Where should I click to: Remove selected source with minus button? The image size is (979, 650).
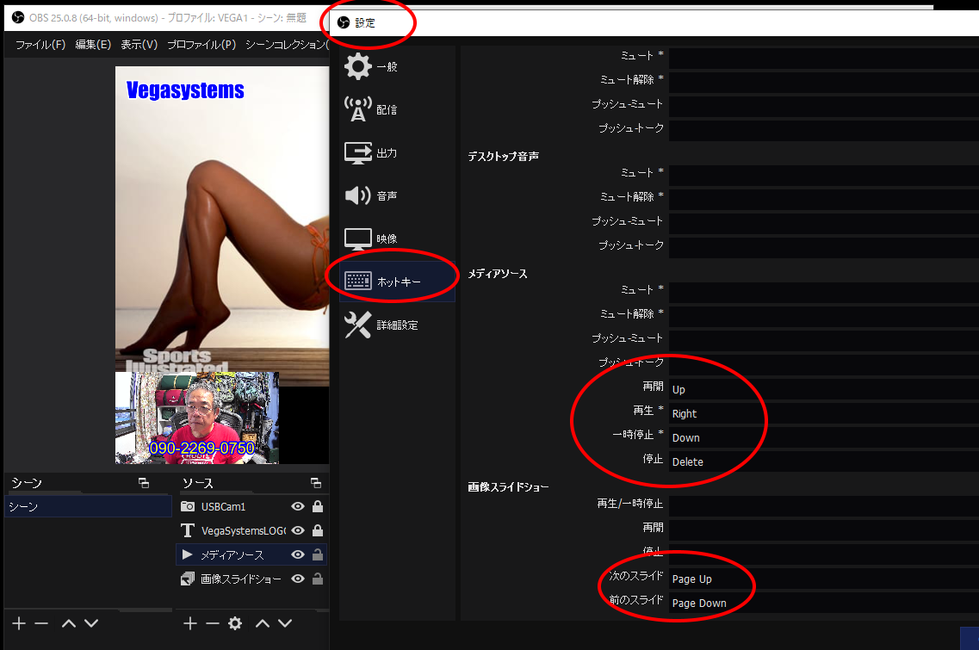(x=213, y=623)
